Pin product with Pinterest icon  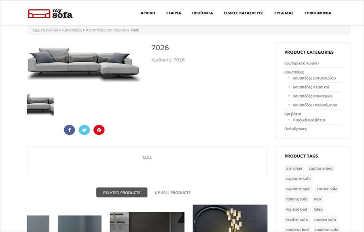pyautogui.click(x=99, y=130)
